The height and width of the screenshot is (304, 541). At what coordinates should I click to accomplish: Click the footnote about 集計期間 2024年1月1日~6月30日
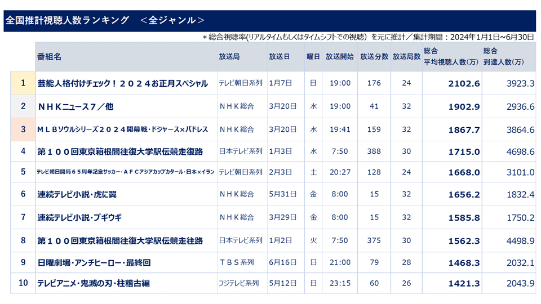point(368,37)
